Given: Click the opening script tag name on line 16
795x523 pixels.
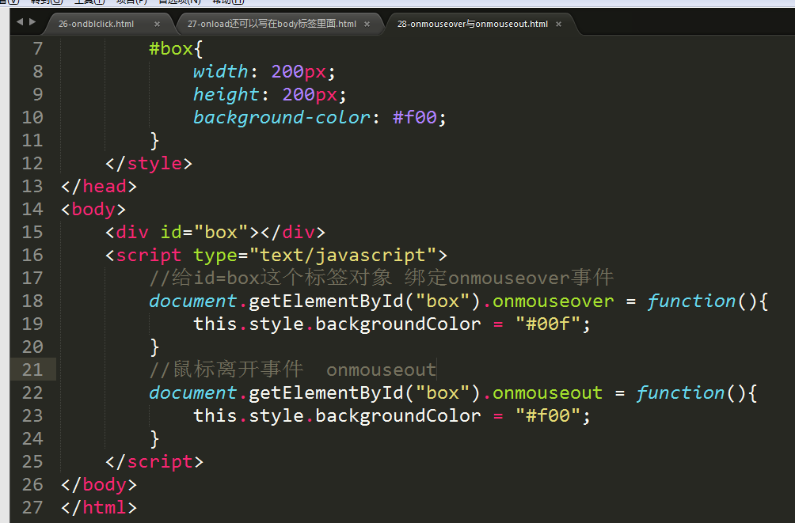Looking at the screenshot, I should [x=149, y=256].
